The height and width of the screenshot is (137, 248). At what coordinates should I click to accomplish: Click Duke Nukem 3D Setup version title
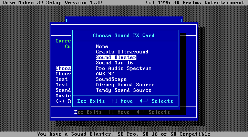tap(52, 2)
